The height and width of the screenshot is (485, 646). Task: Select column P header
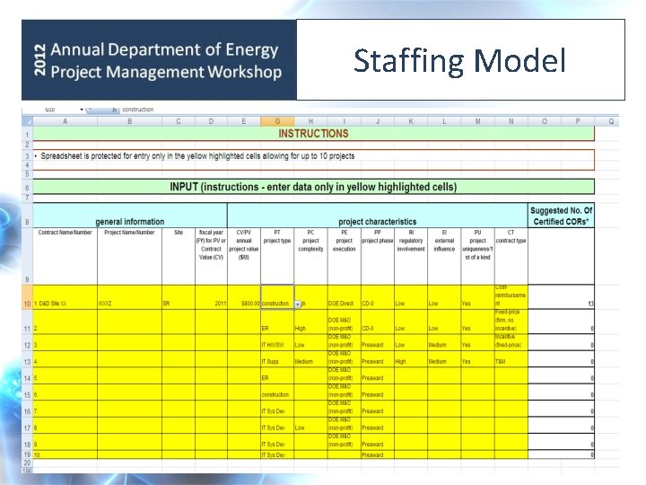coord(578,121)
